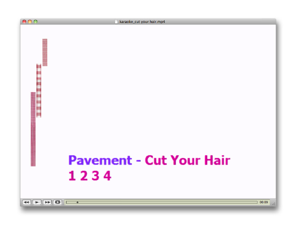Minimize the window with the yellow button
Viewport: 295px width, 230px height.
point(30,21)
